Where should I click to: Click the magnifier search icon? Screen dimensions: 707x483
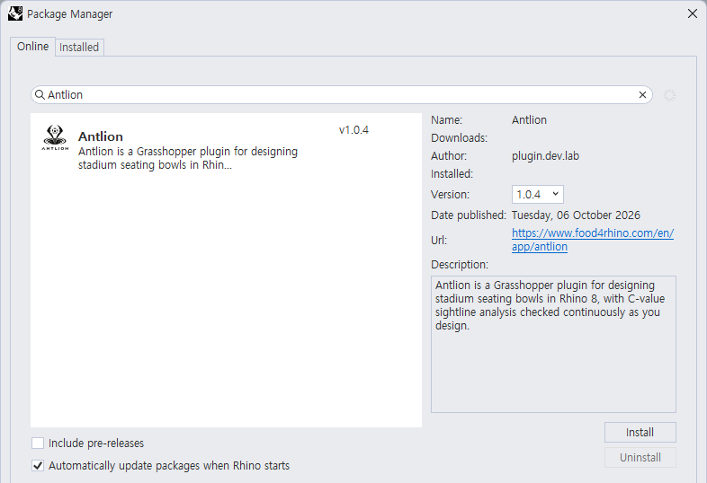(x=40, y=95)
